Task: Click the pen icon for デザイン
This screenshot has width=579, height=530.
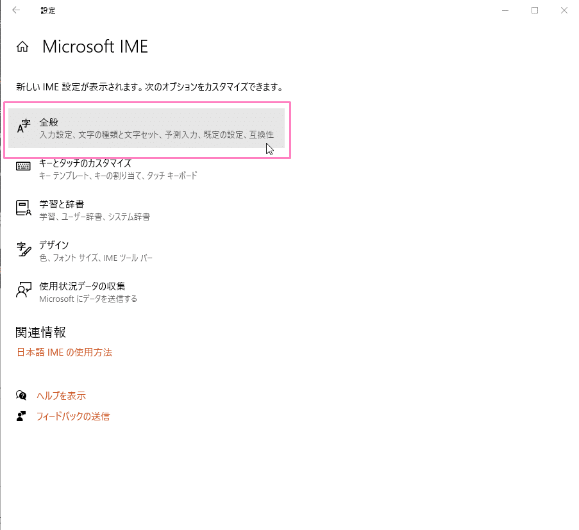Action: point(24,249)
